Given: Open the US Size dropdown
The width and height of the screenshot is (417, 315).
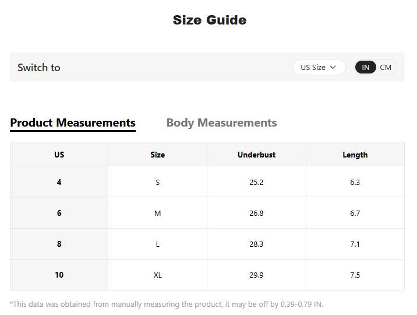Looking at the screenshot, I should click(319, 67).
